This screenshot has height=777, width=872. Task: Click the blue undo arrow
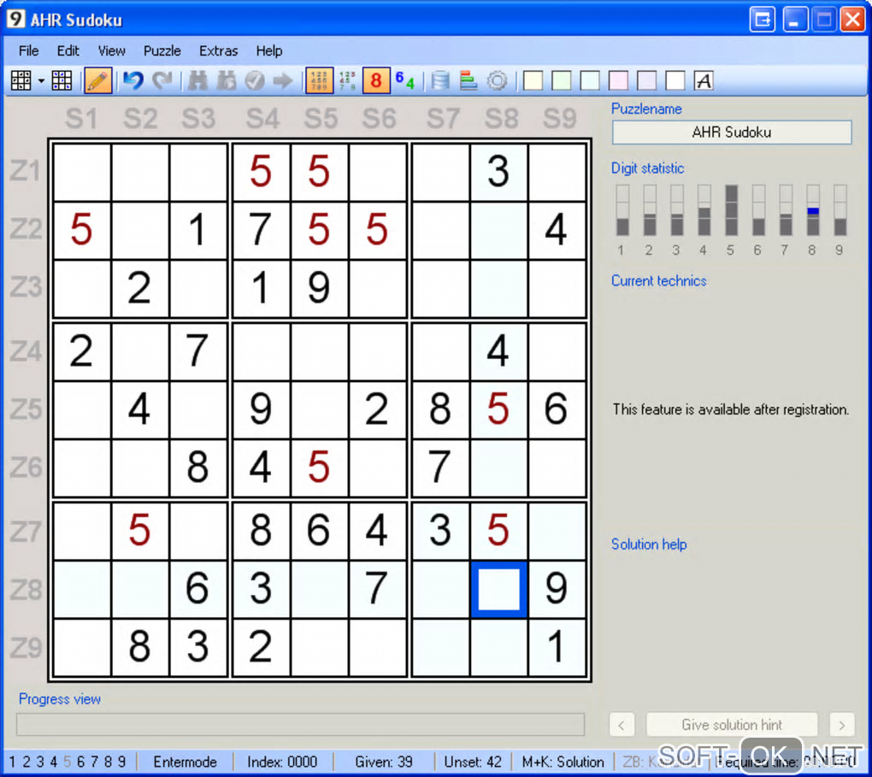tap(133, 80)
